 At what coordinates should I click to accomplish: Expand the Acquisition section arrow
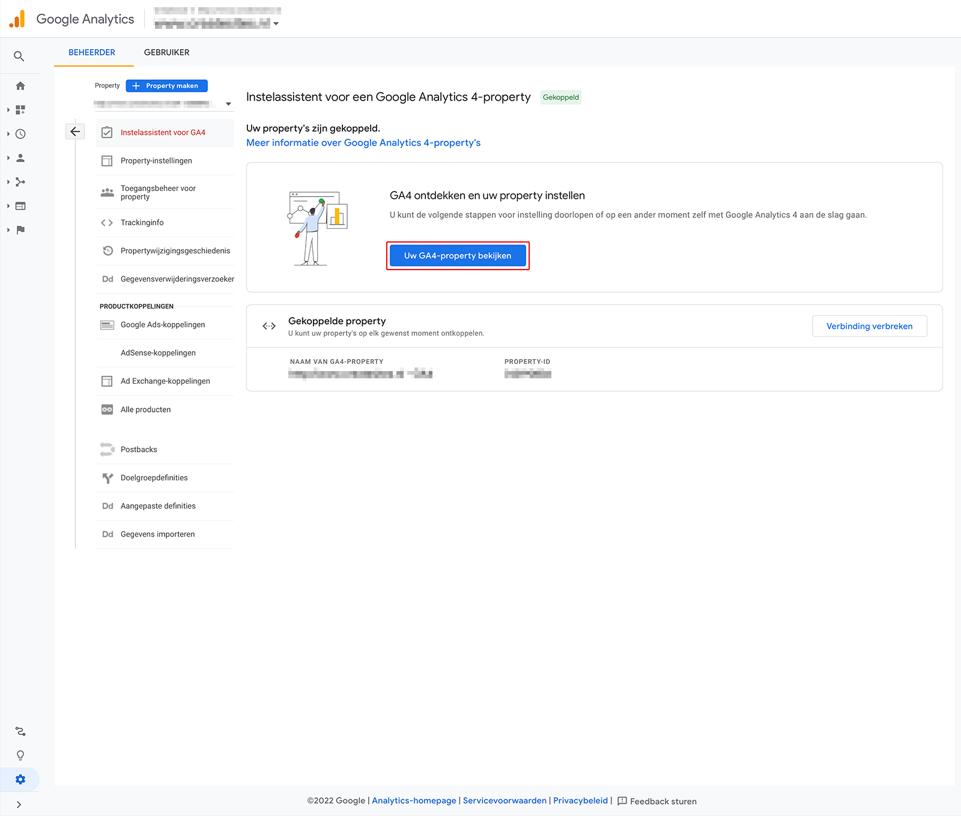click(x=8, y=182)
